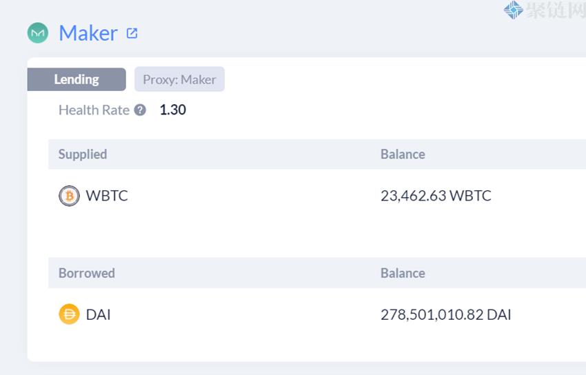586x375 pixels.
Task: Open the external link icon beside Maker
Action: [x=132, y=32]
